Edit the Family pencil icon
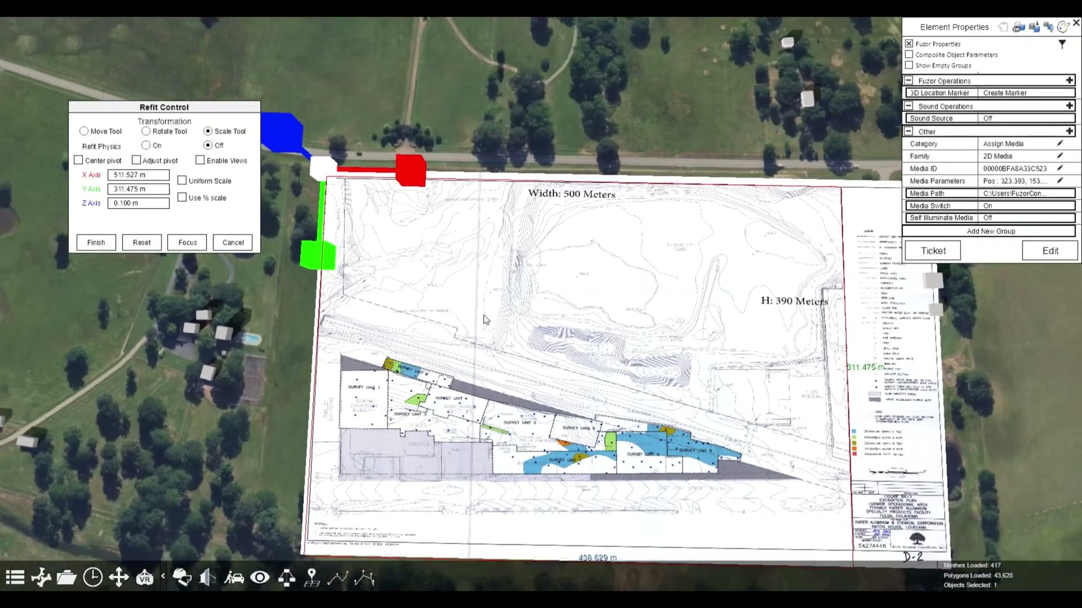Viewport: 1082px width, 608px height. [x=1060, y=156]
